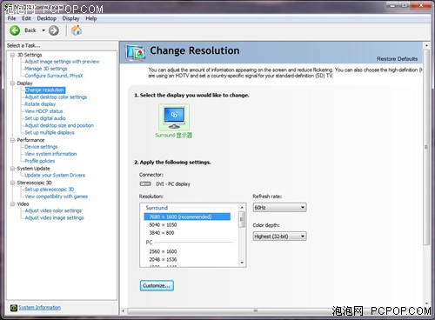435x320 pixels.
Task: Open the System Information link
Action: [40, 308]
